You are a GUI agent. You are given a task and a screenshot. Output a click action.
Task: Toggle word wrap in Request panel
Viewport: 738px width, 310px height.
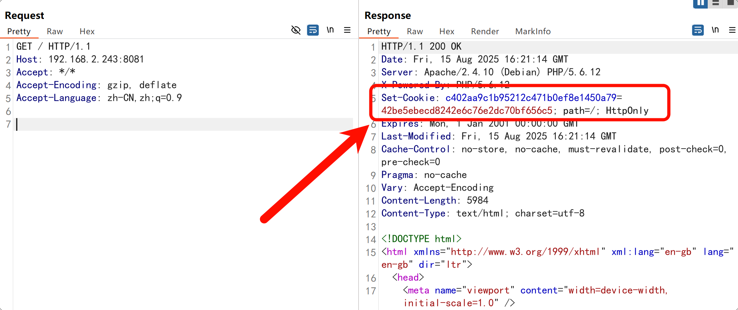coord(313,30)
